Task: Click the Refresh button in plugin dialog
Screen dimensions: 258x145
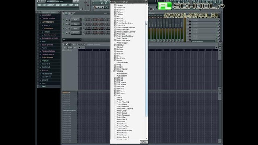Action: point(144,142)
